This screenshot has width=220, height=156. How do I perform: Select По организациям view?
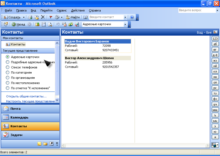pos(8,78)
